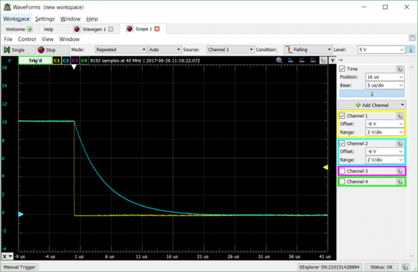This screenshot has height=272, width=418.
Task: Open the Time settings gear icon
Action: 400,69
